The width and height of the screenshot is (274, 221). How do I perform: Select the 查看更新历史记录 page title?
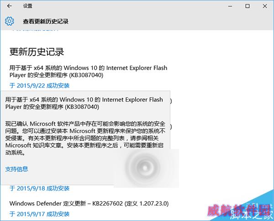coord(46,21)
